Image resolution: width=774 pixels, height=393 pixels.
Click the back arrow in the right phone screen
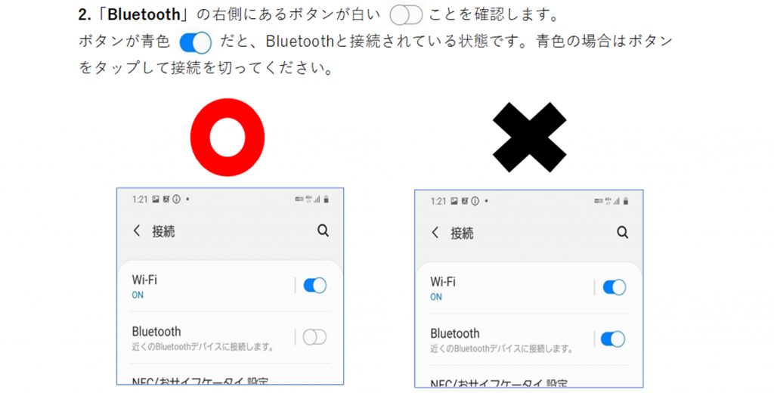point(435,233)
